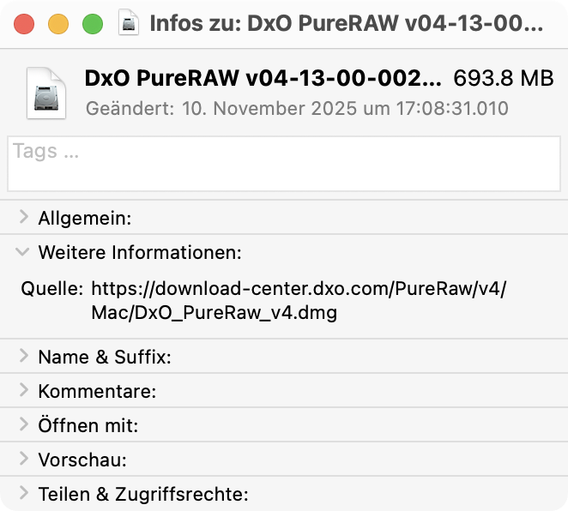
Task: Click the Geändert modification date line
Action: click(x=297, y=109)
